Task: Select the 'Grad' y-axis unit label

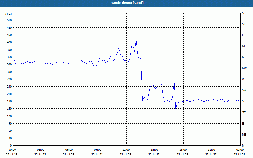Action: click(x=9, y=14)
